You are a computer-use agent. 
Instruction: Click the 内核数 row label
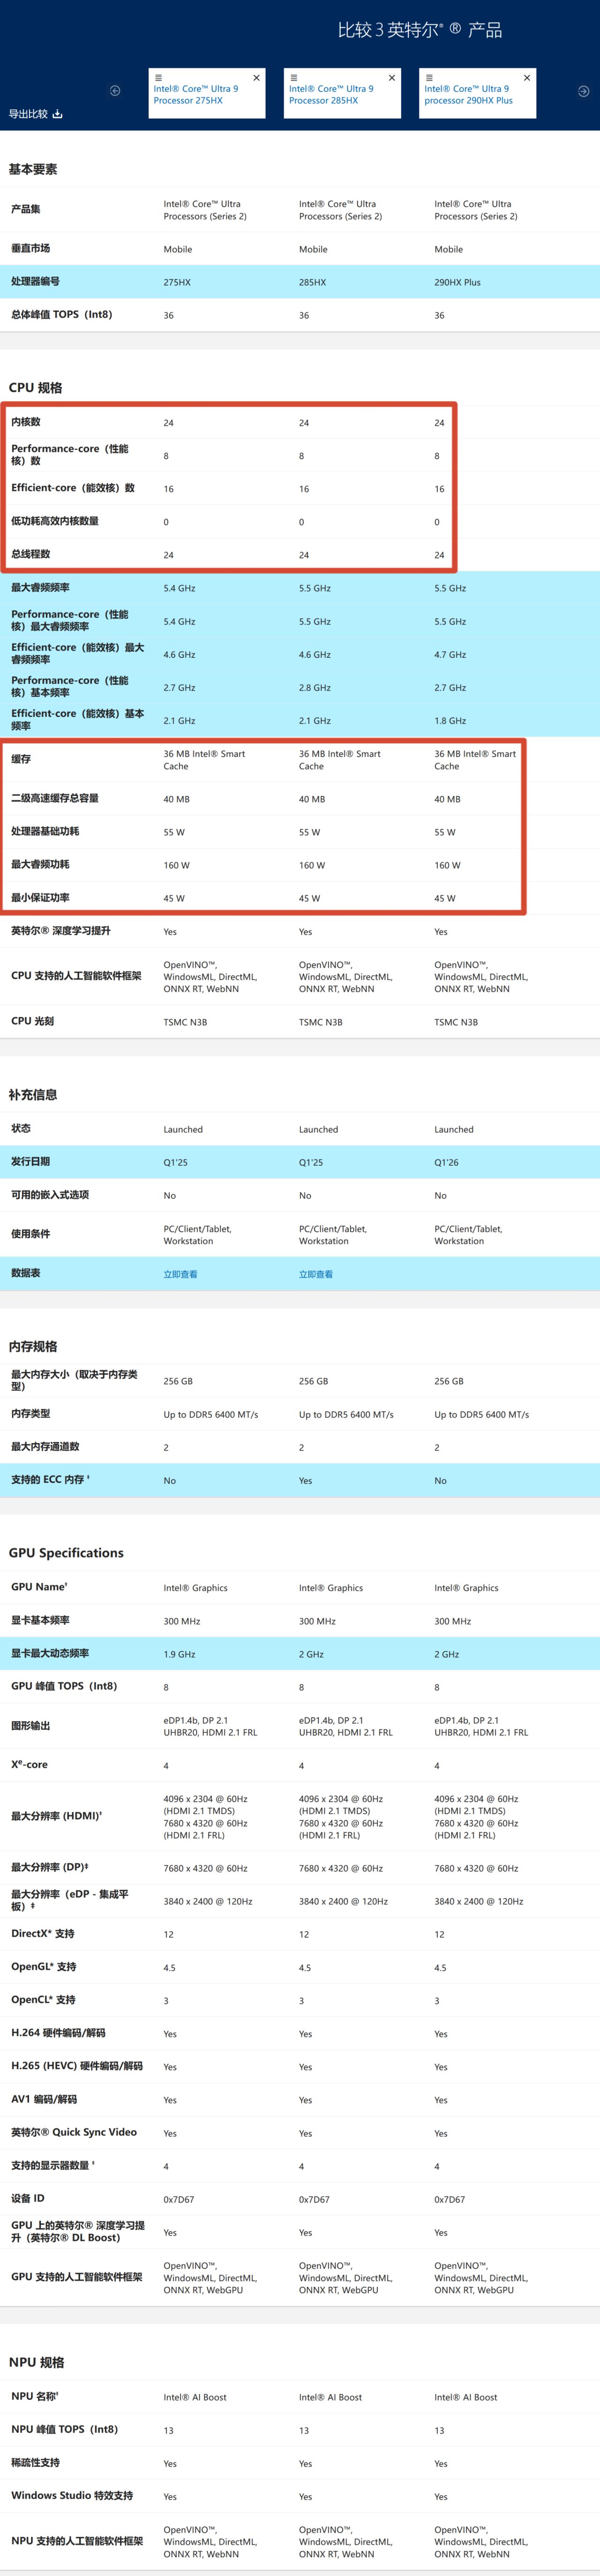[26, 422]
